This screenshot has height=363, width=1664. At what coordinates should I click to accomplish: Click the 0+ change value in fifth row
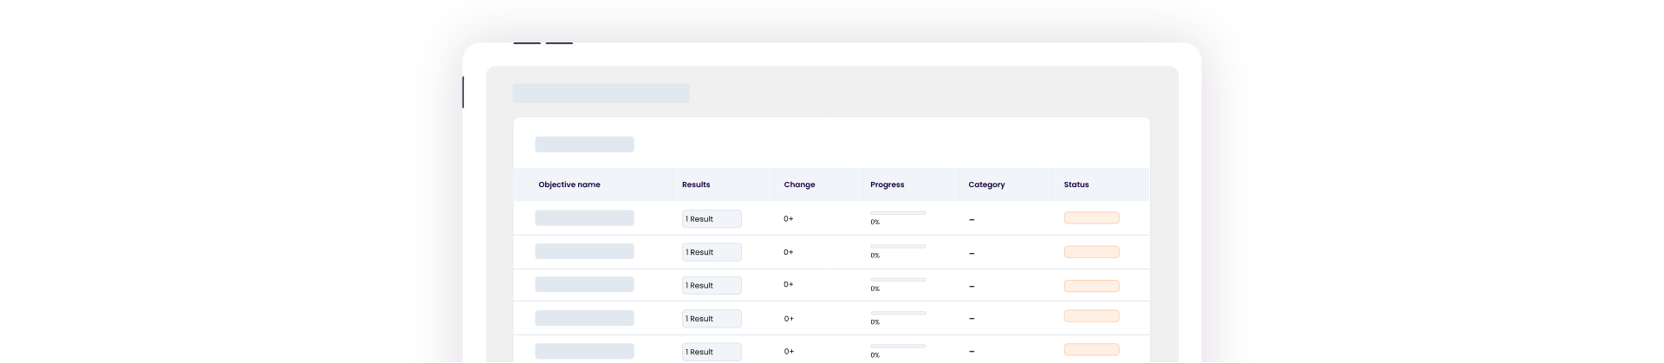point(789,351)
